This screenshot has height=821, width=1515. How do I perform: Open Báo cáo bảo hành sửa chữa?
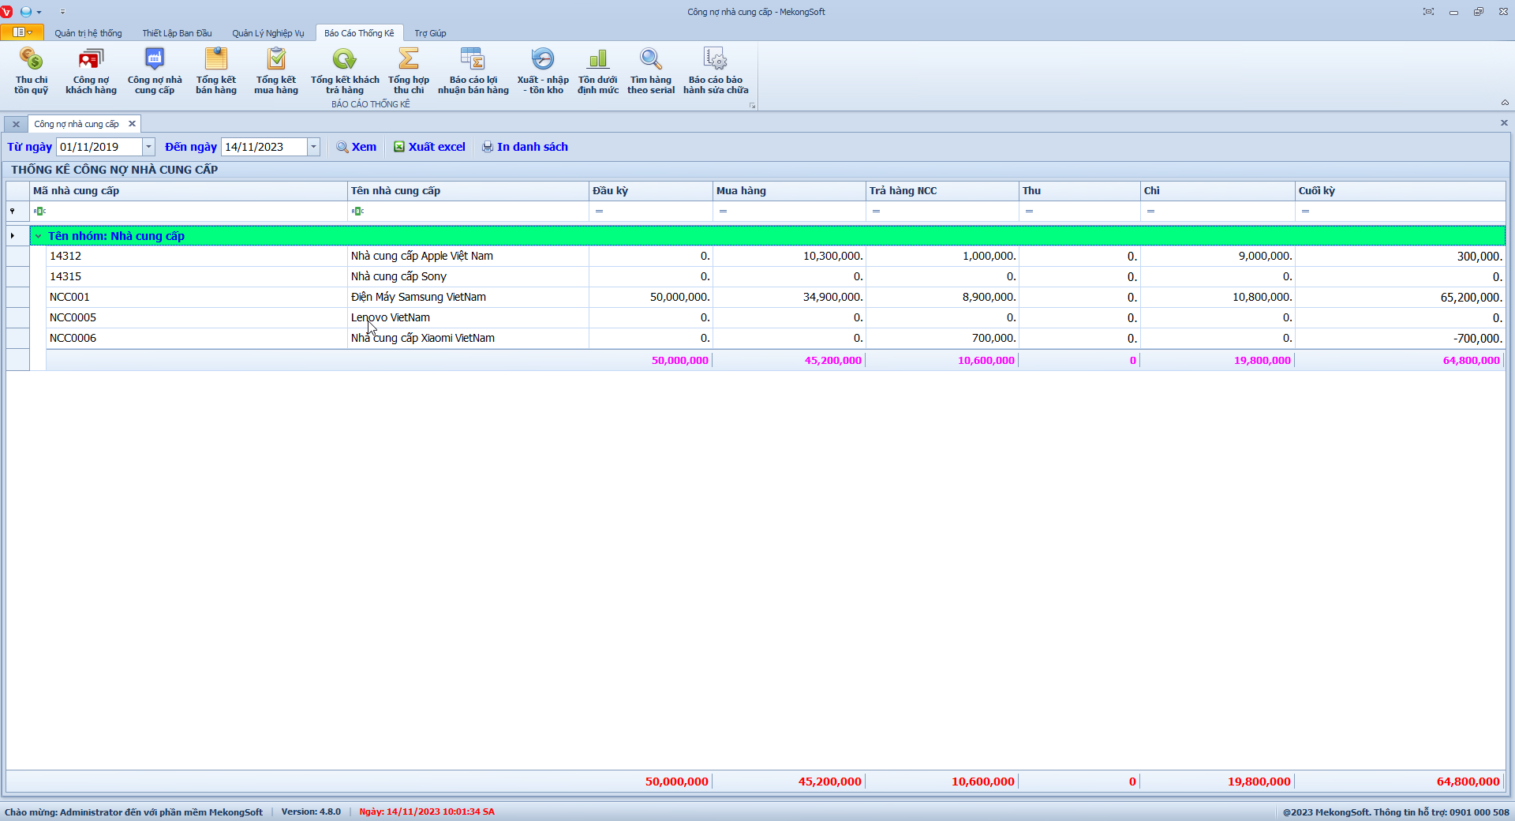pos(716,71)
